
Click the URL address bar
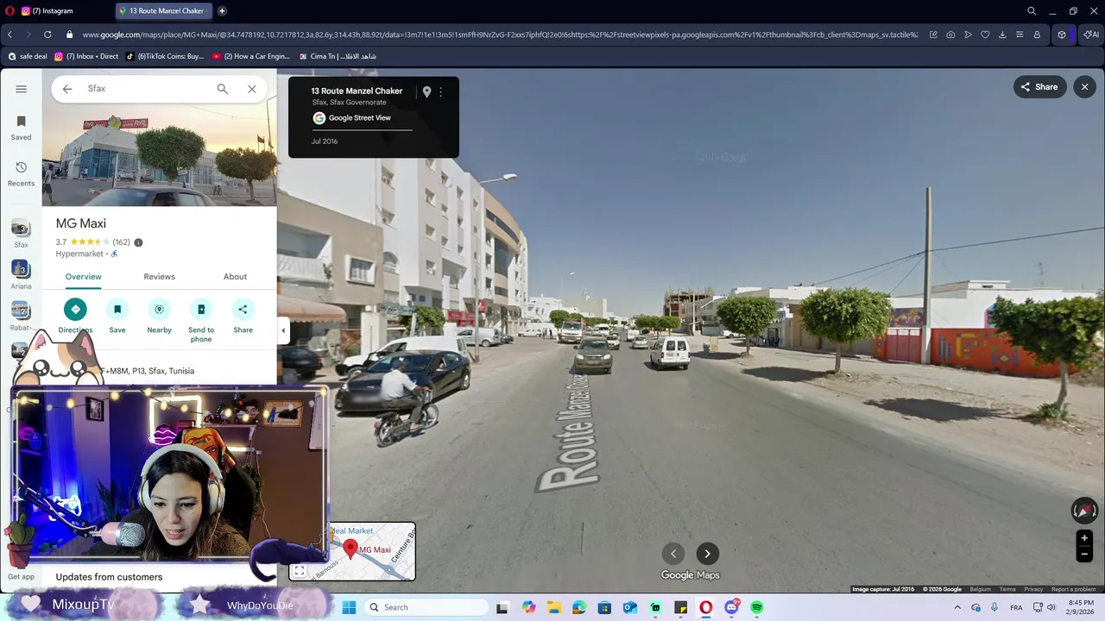(x=500, y=34)
